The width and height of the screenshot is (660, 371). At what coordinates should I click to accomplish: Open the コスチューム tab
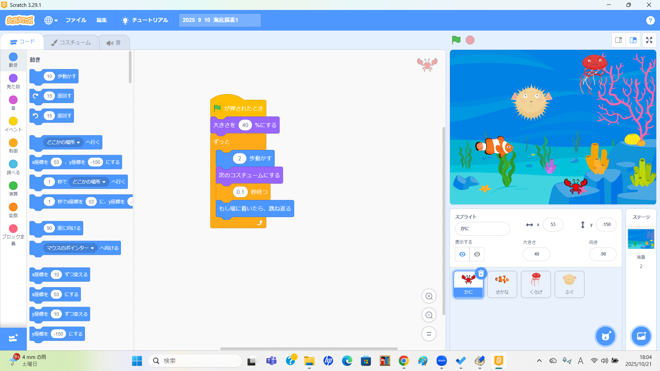(71, 43)
